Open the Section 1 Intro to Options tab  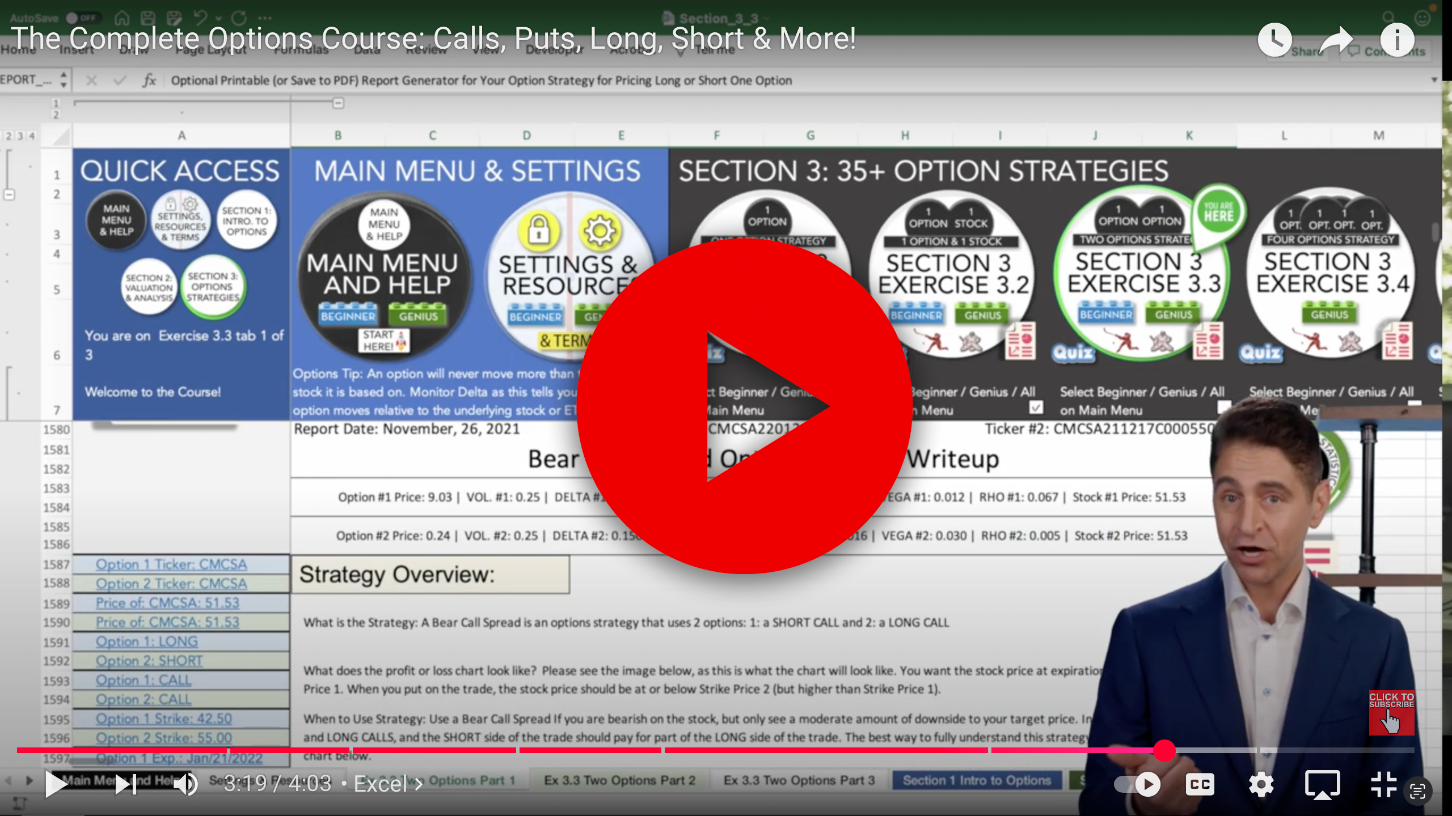(x=977, y=780)
